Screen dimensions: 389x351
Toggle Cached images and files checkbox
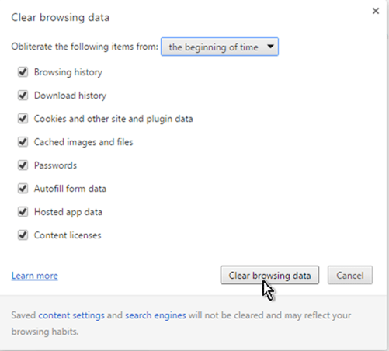tap(23, 142)
